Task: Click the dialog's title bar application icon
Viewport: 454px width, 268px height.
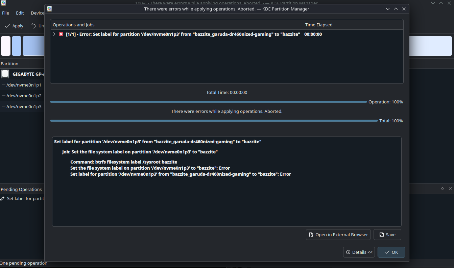Action: coord(49,9)
